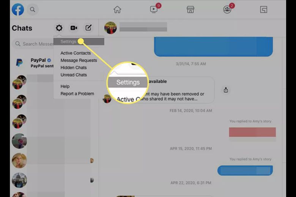Focus the Search Messenger field
The height and width of the screenshot is (197, 296).
pyautogui.click(x=33, y=44)
